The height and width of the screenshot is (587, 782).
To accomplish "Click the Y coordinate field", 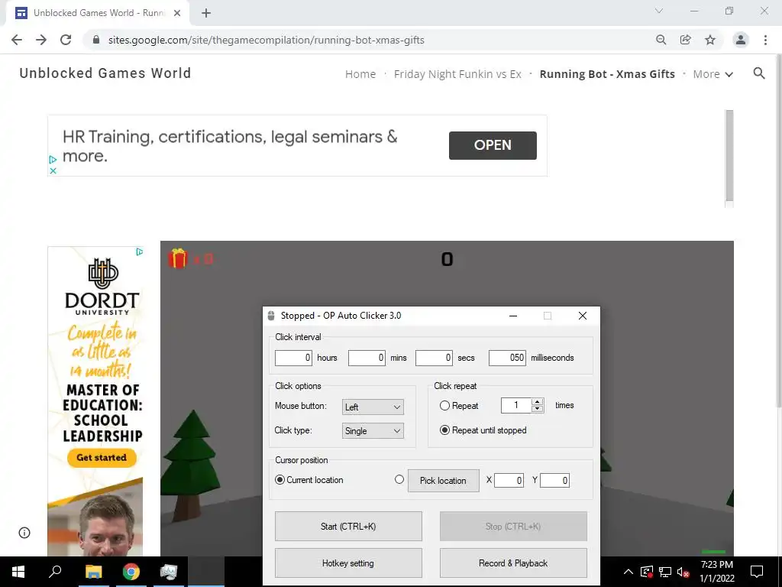I will [x=554, y=480].
